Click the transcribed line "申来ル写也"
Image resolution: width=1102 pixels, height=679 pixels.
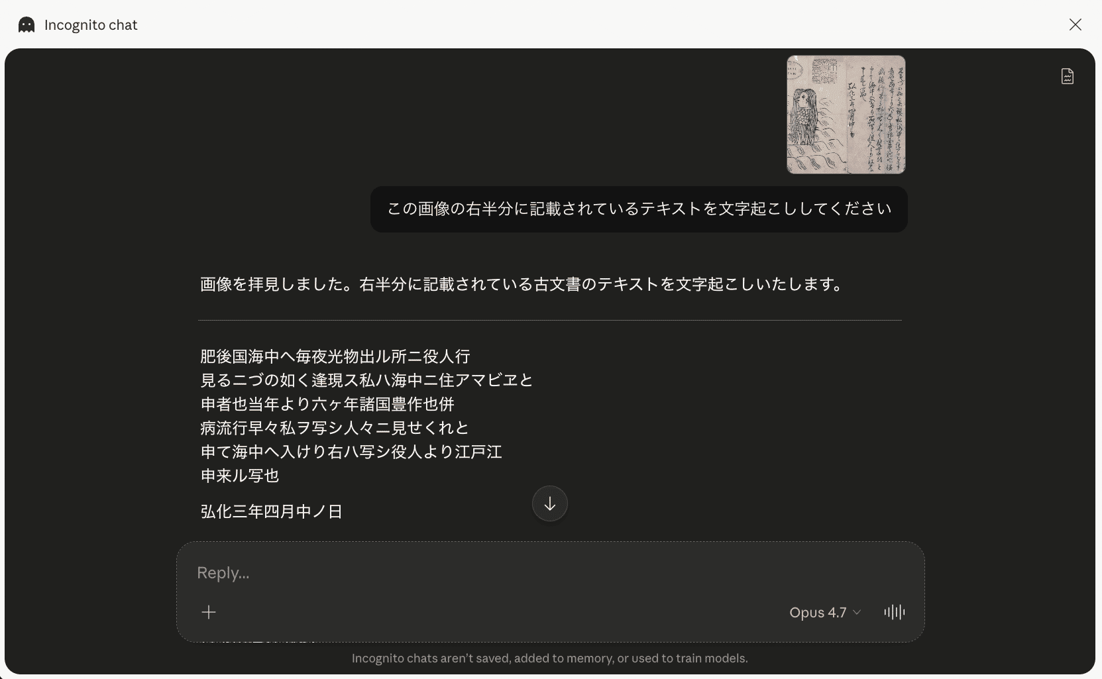point(240,476)
